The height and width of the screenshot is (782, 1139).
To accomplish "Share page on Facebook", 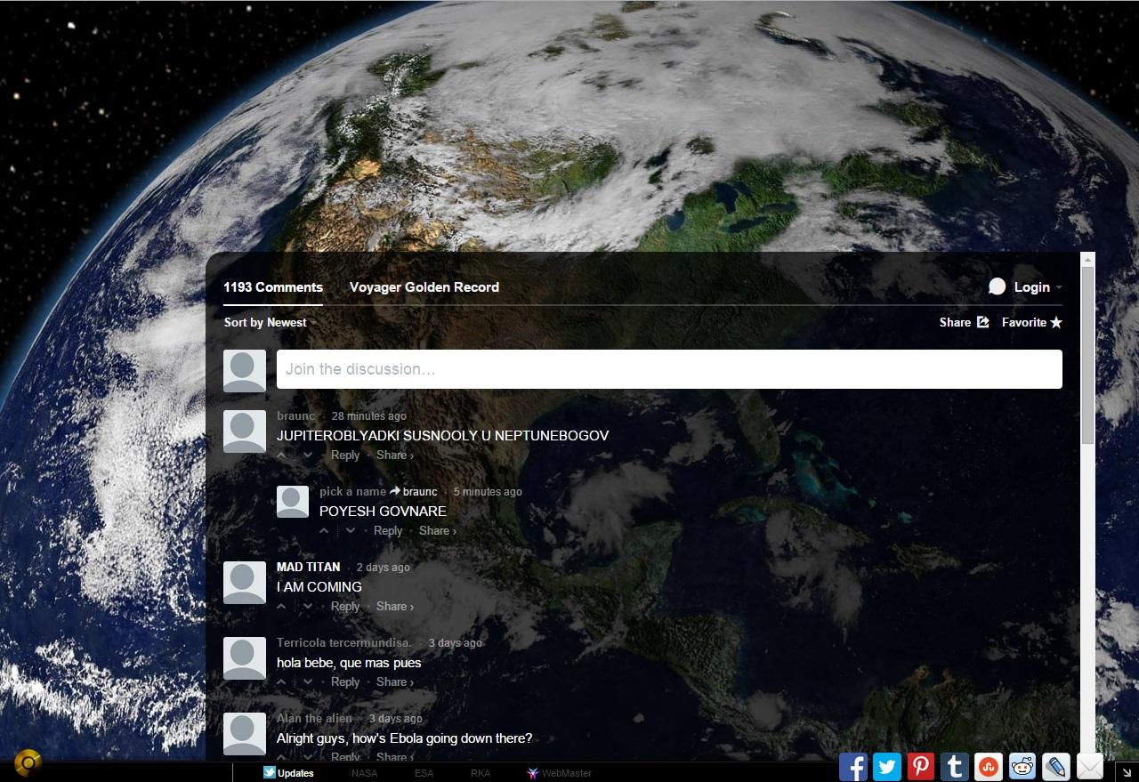I will pos(853,766).
